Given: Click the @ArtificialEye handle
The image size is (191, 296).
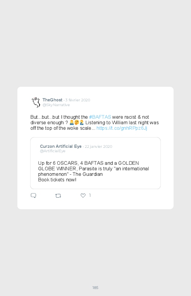Looking at the screenshot, I should point(53,151).
